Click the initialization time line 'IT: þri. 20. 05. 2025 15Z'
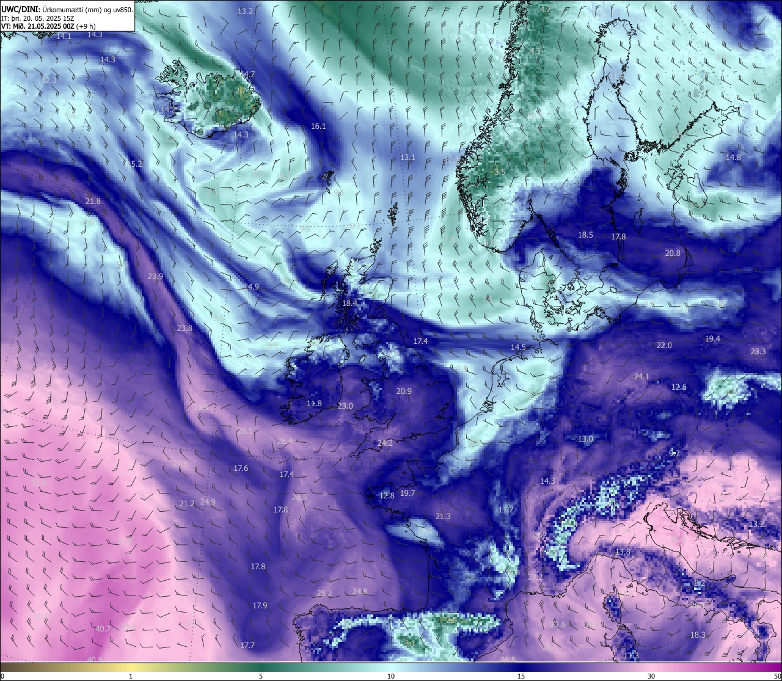Image resolution: width=782 pixels, height=681 pixels. click(x=39, y=18)
